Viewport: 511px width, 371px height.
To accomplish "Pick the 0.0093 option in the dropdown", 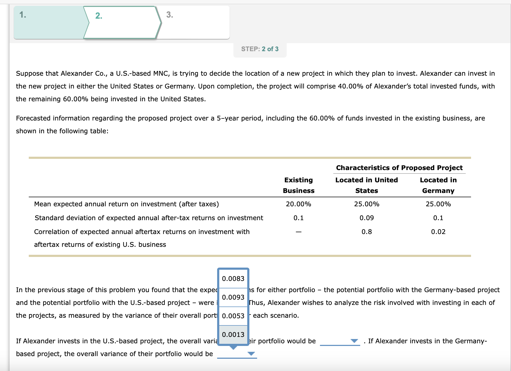I will tap(233, 297).
